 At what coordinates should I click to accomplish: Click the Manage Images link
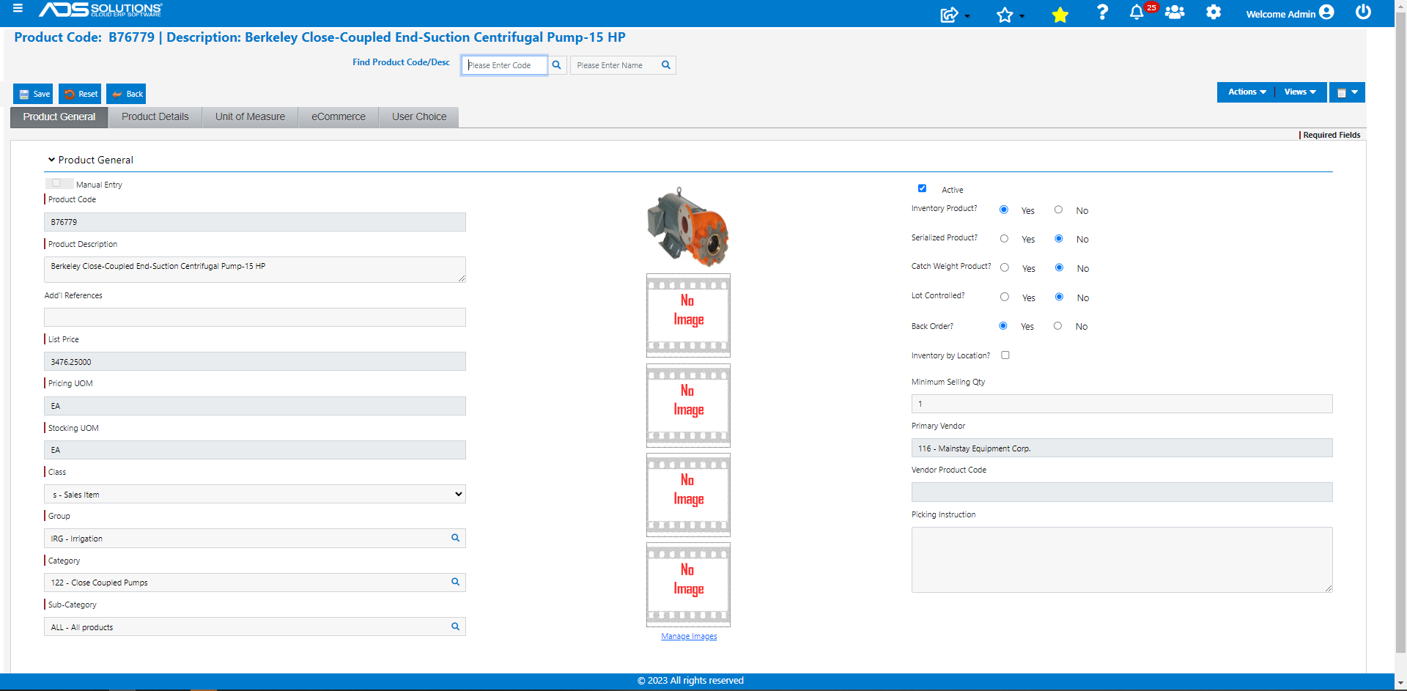[x=688, y=636]
